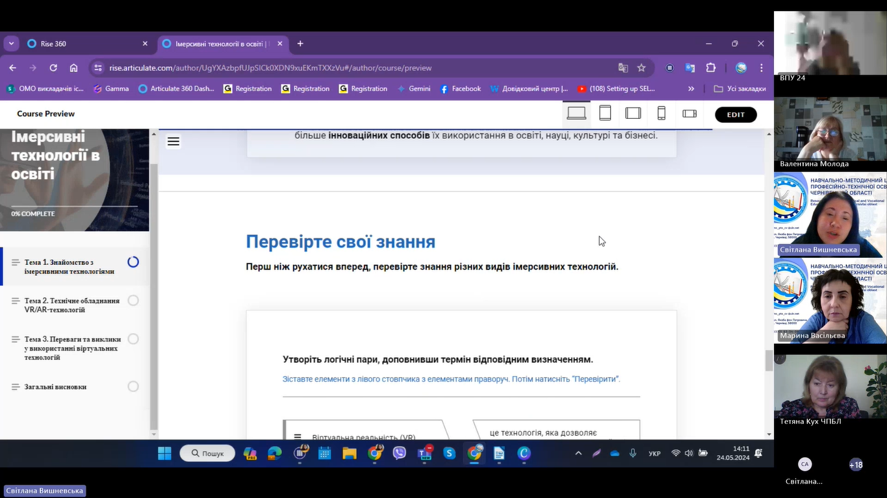Switch preview to tablet portrait view

tap(605, 114)
